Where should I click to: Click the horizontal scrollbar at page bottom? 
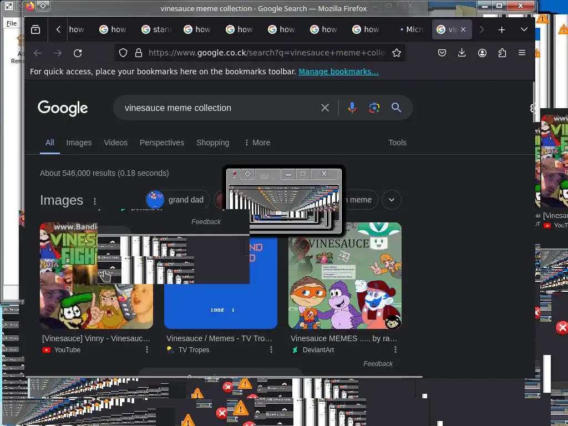coord(224,377)
